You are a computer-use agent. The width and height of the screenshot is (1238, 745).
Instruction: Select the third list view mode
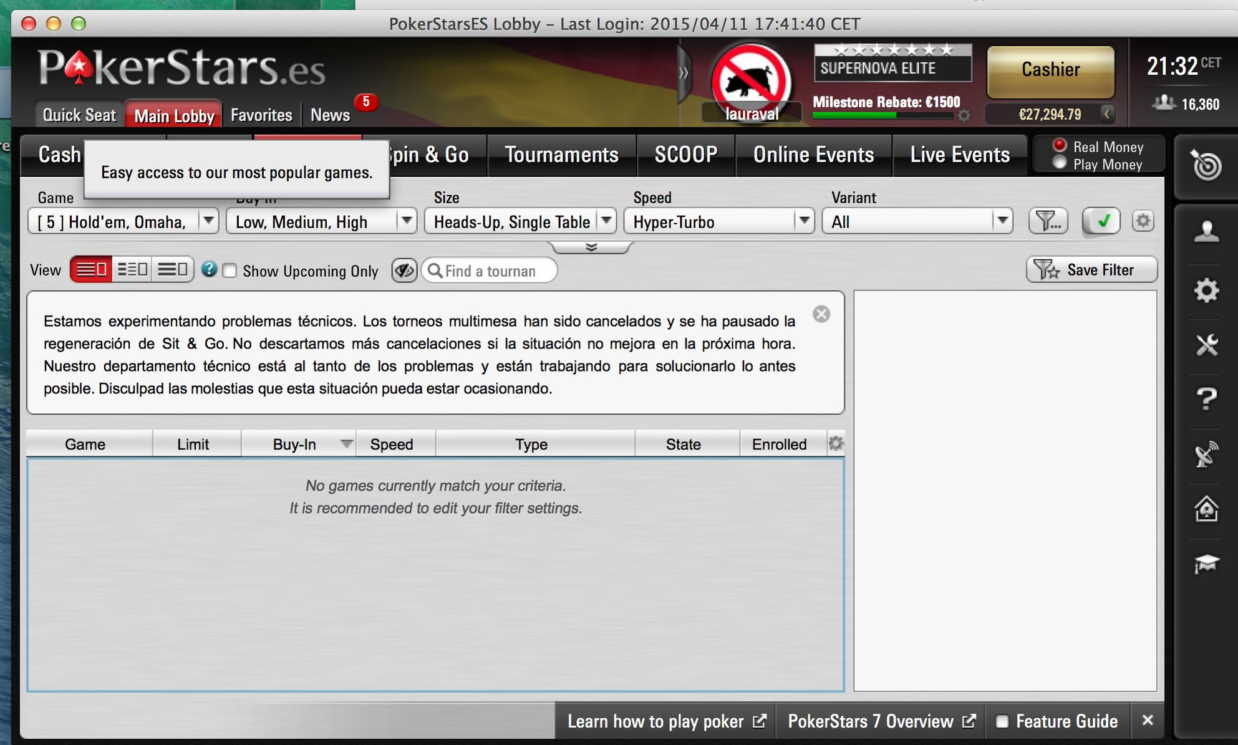(x=172, y=269)
